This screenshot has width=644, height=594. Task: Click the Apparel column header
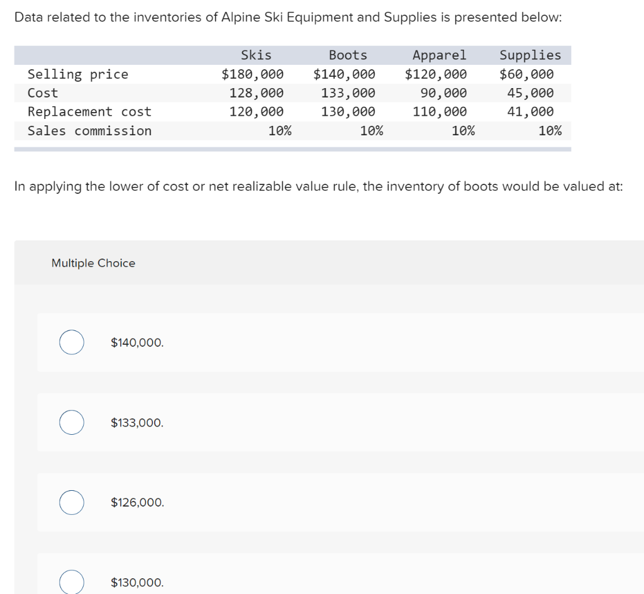(x=439, y=55)
